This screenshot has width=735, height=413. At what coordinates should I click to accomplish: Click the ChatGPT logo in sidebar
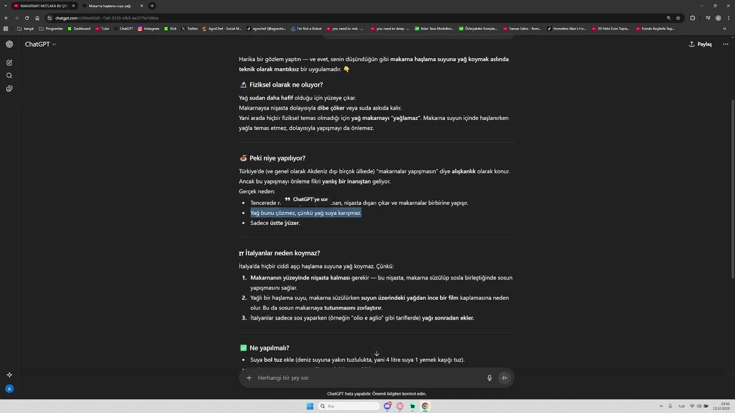(9, 44)
